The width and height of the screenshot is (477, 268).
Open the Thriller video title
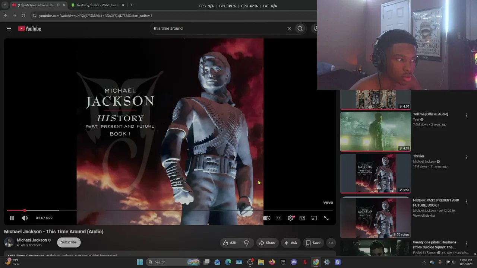coord(418,156)
